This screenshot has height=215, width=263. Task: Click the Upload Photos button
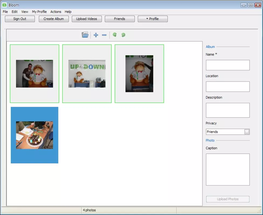pos(228,199)
